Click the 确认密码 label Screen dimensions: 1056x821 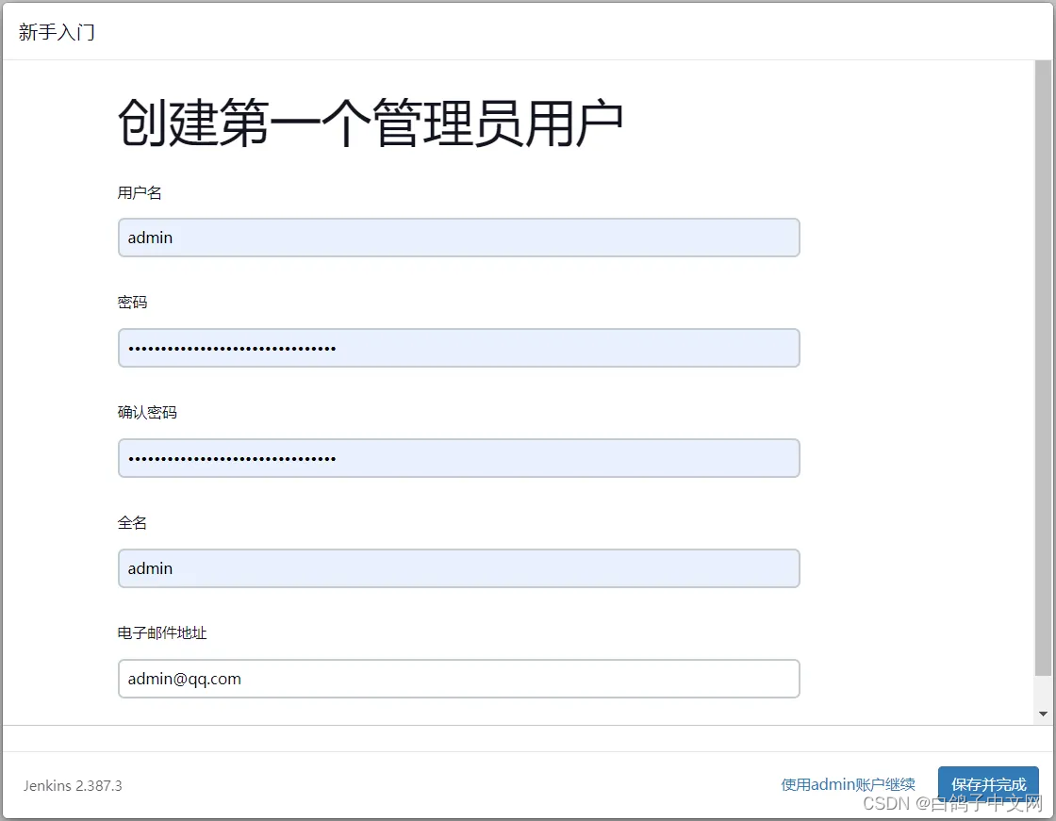click(147, 412)
